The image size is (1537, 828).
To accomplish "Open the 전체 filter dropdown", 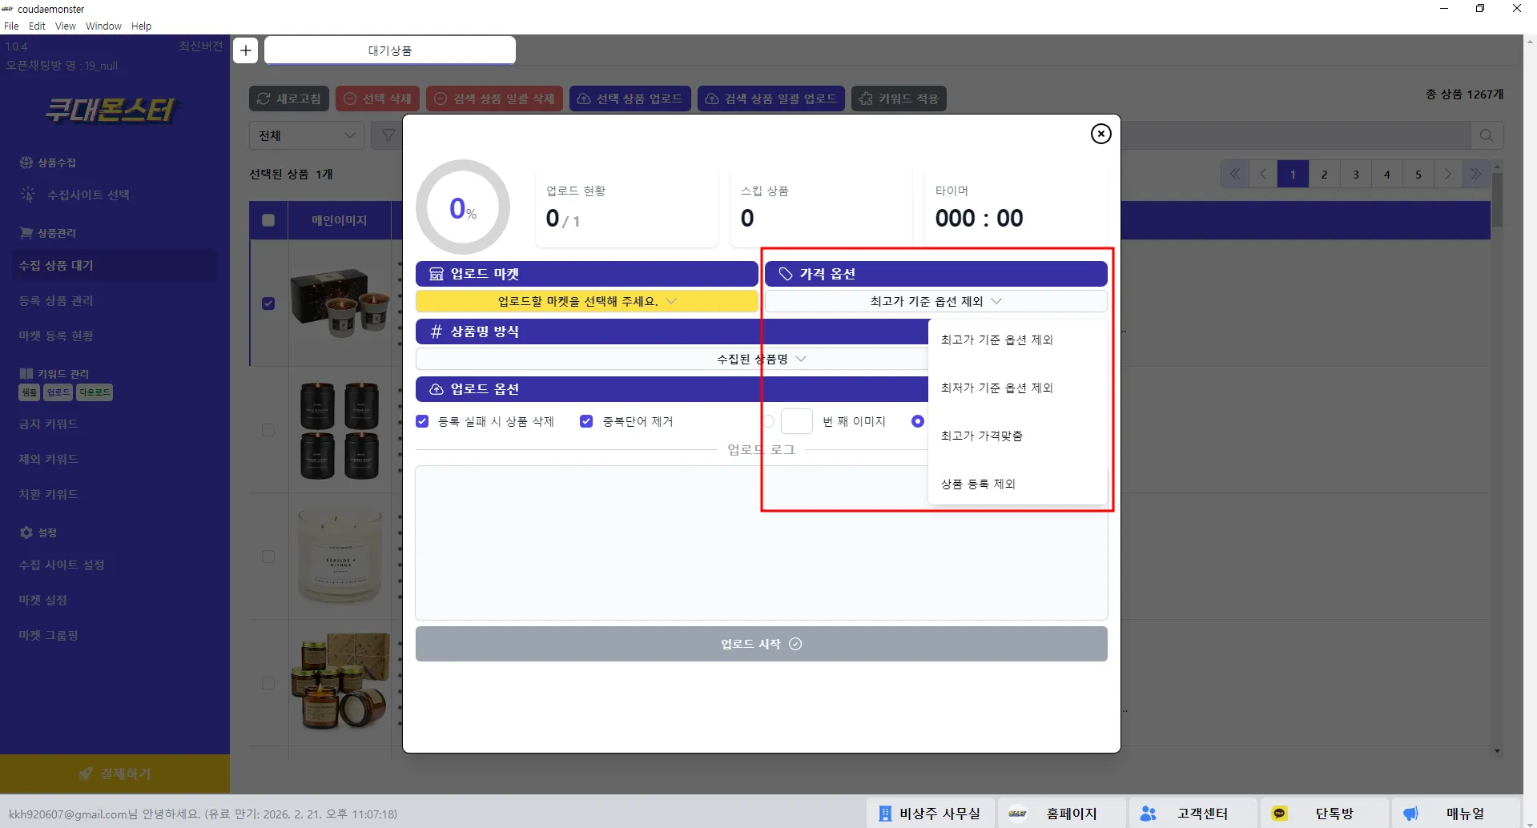I will (x=307, y=135).
